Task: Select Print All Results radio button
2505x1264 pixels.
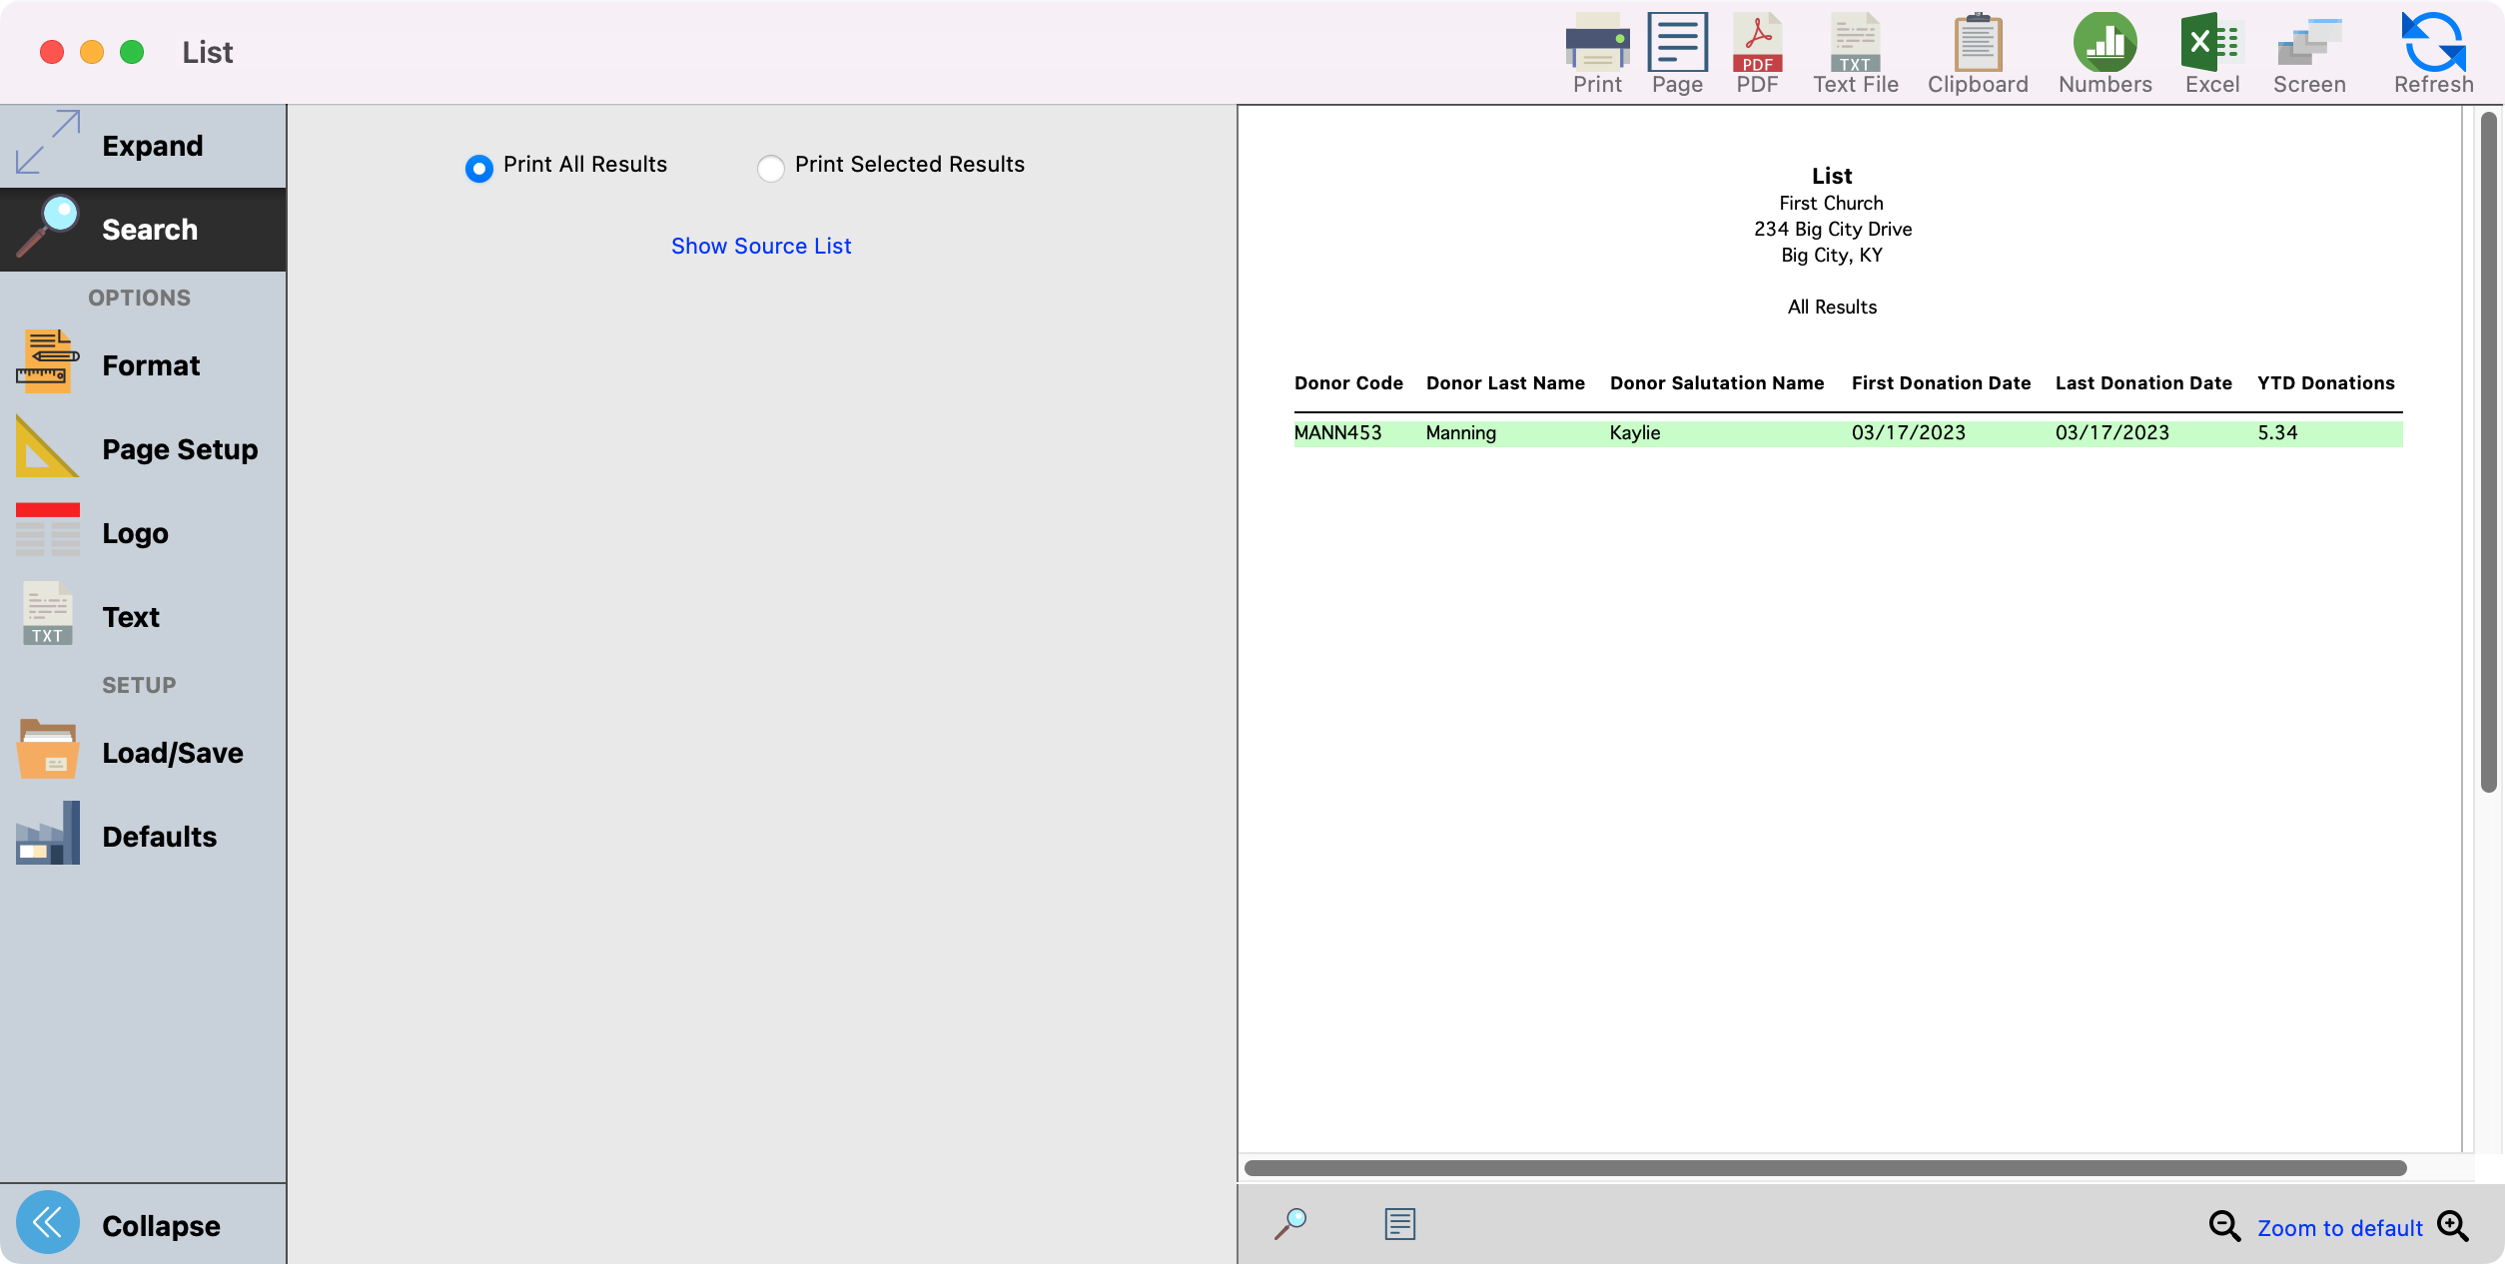Action: 479,168
